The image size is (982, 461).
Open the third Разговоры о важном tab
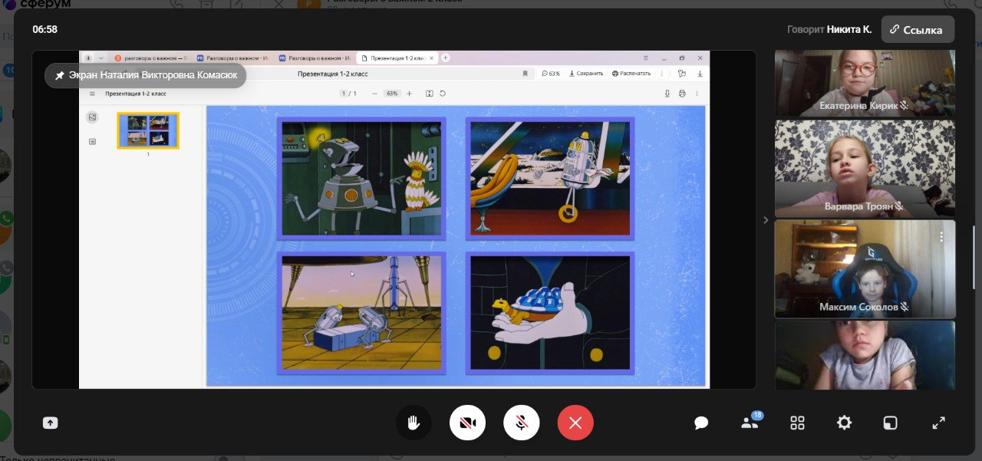tap(315, 58)
